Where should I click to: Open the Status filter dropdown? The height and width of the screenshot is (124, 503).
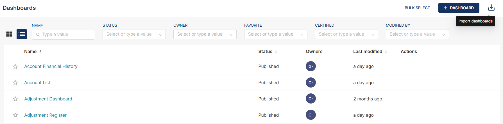[x=134, y=34]
